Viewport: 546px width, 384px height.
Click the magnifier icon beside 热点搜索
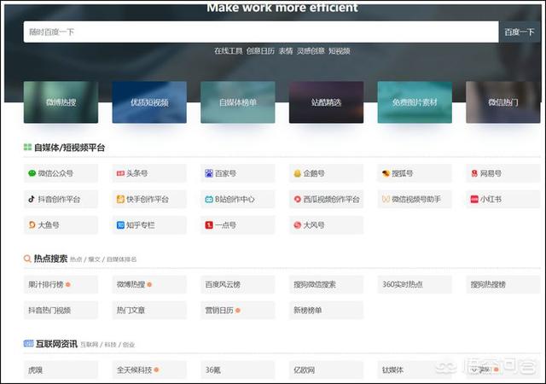[x=27, y=259]
